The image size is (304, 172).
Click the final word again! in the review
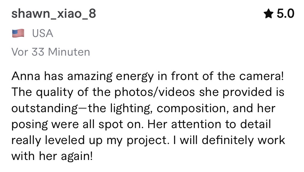(x=77, y=156)
